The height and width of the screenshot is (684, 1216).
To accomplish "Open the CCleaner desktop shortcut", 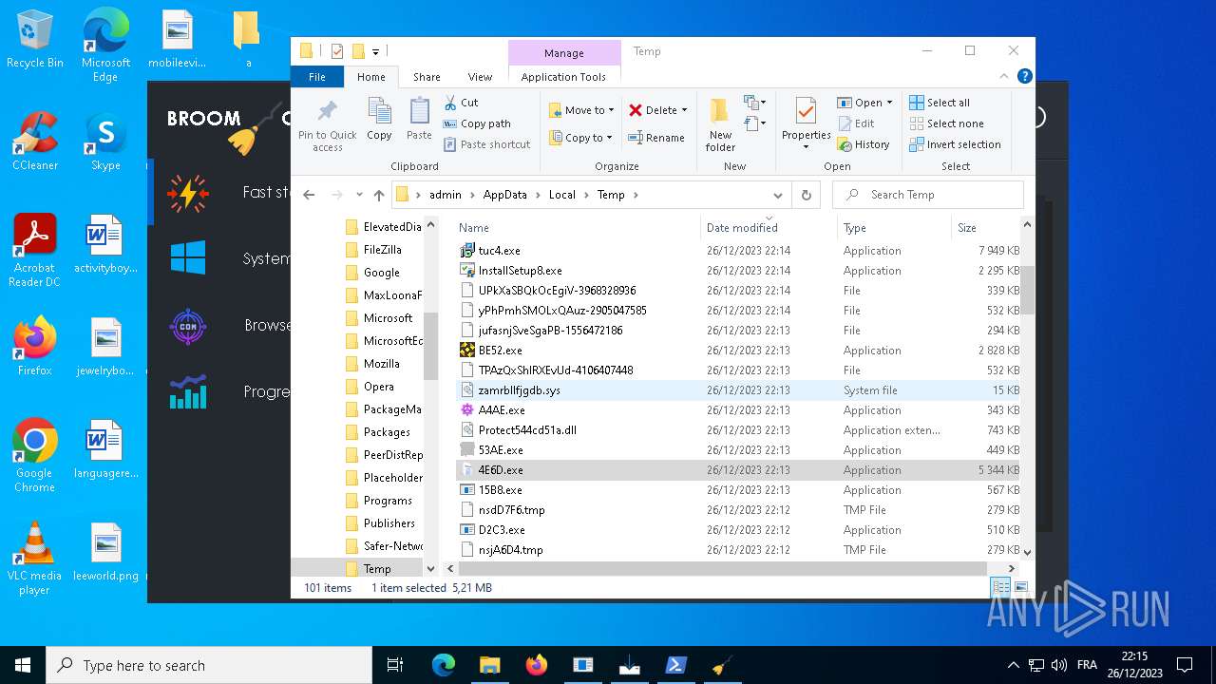I will pyautogui.click(x=34, y=142).
